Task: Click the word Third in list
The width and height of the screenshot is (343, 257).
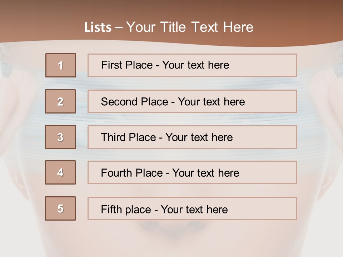Action: coord(114,137)
